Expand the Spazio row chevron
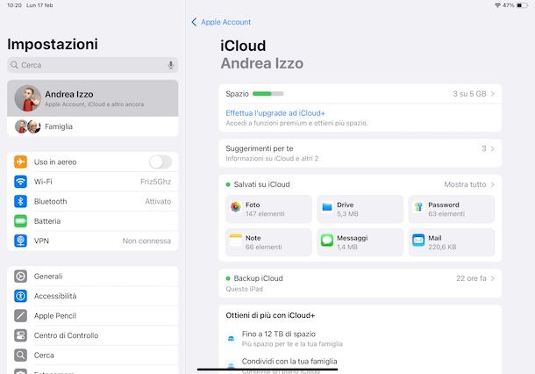This screenshot has height=374, width=535. click(x=493, y=94)
